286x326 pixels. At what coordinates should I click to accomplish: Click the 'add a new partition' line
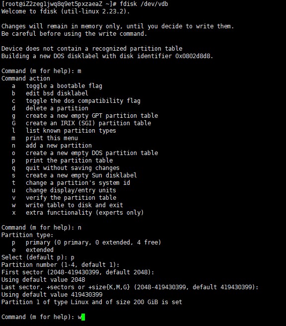point(52,146)
